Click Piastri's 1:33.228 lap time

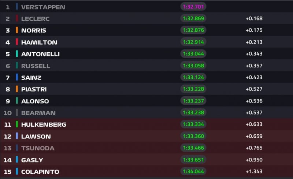[193, 89]
